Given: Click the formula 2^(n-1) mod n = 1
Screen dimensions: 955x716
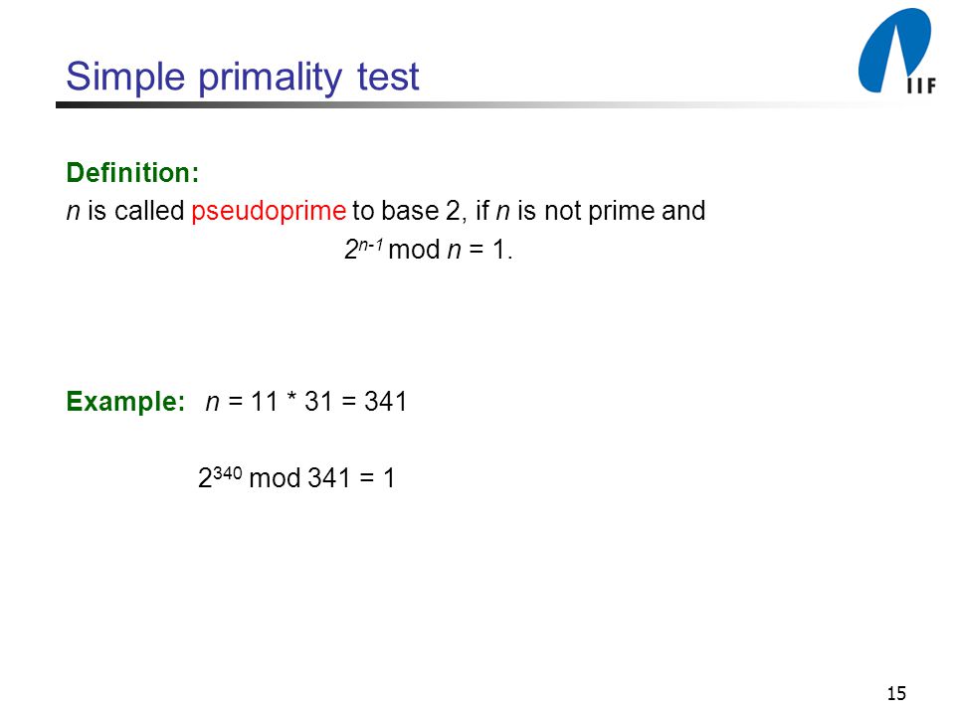Looking at the screenshot, I should coord(429,249).
